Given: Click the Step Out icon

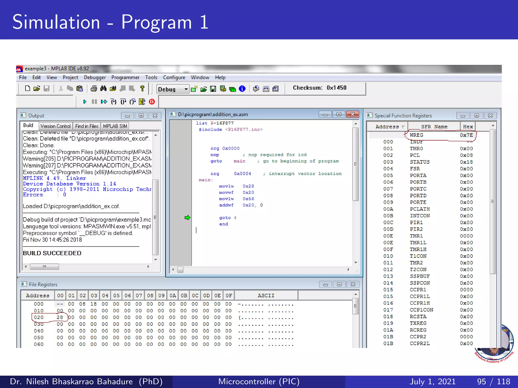Looking at the screenshot, I should [133, 102].
